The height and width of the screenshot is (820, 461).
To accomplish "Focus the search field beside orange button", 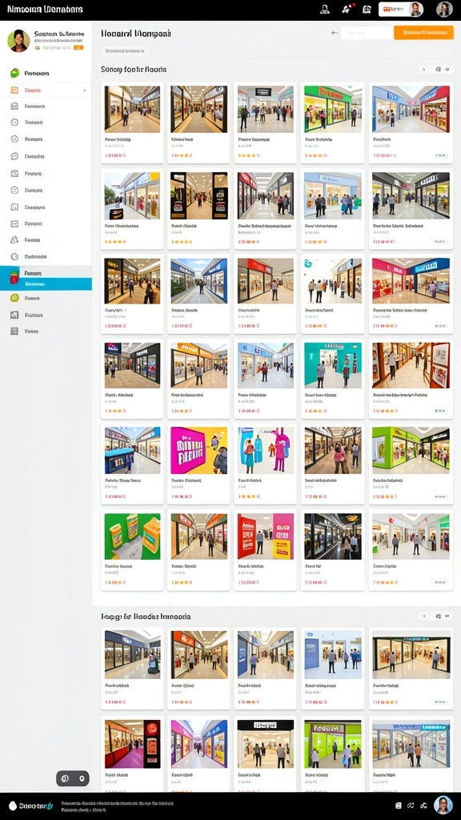I will click(x=367, y=32).
